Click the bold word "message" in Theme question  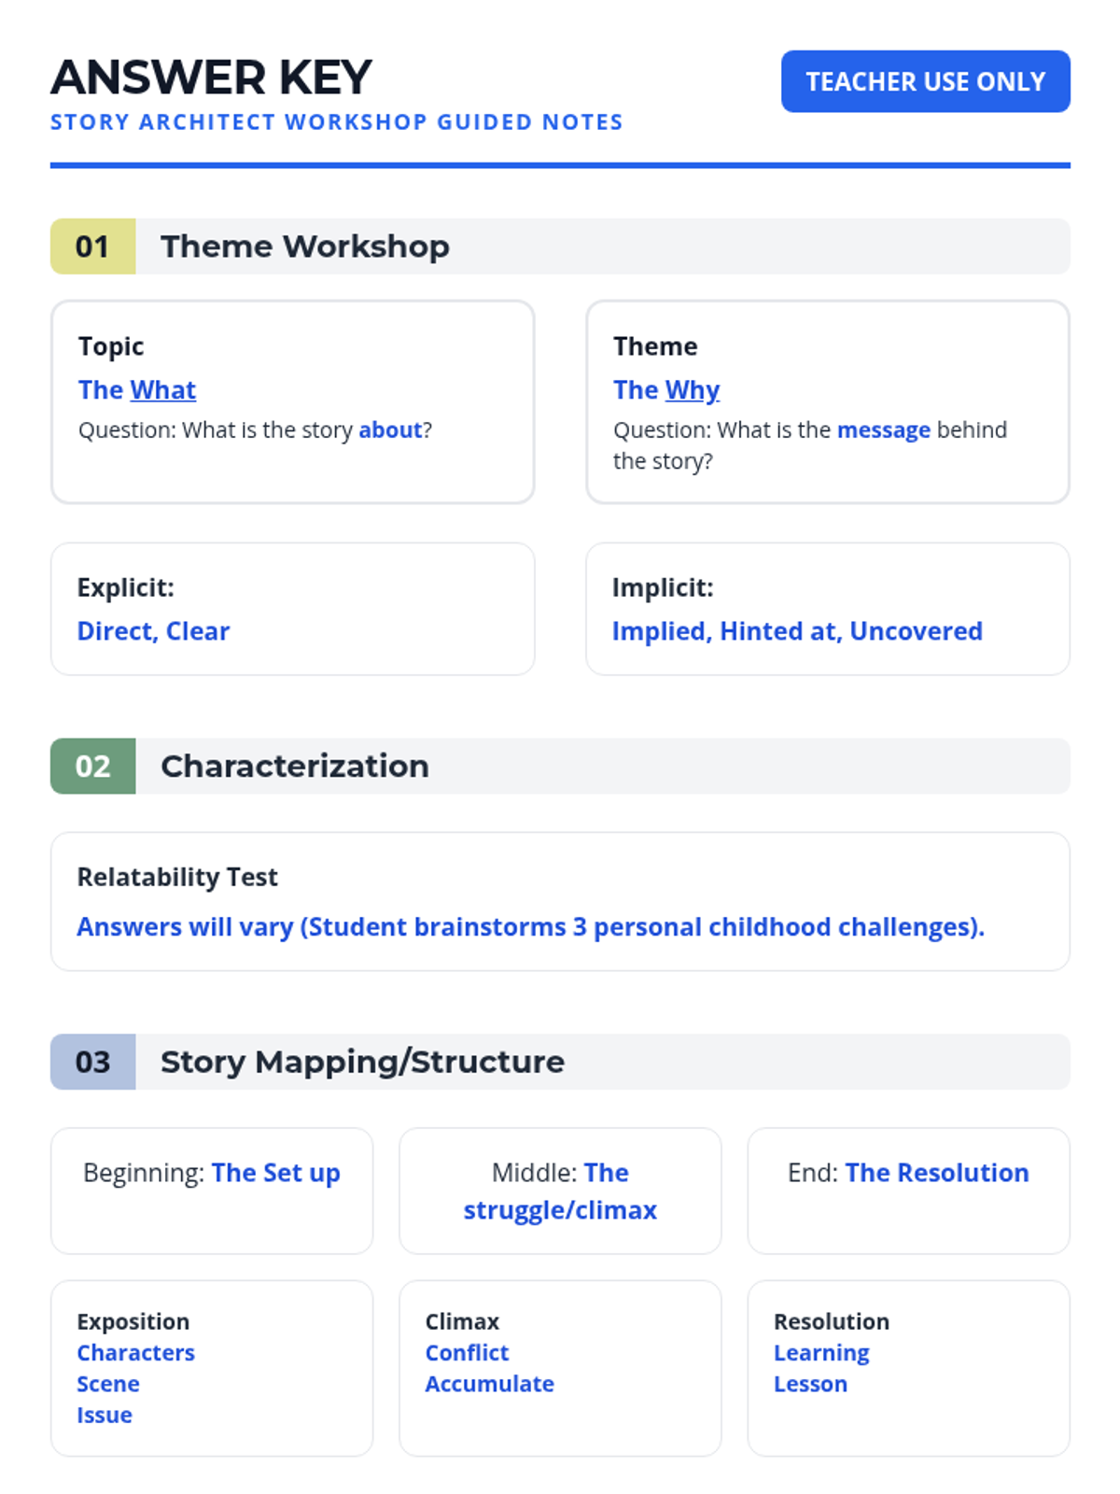point(883,430)
